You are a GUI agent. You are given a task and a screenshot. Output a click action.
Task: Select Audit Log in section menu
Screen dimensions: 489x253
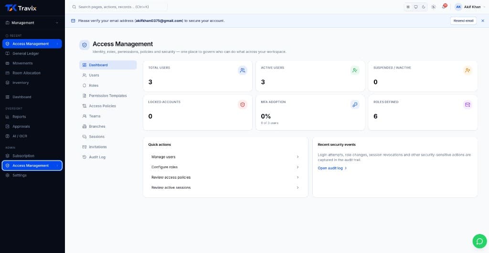pyautogui.click(x=108, y=157)
